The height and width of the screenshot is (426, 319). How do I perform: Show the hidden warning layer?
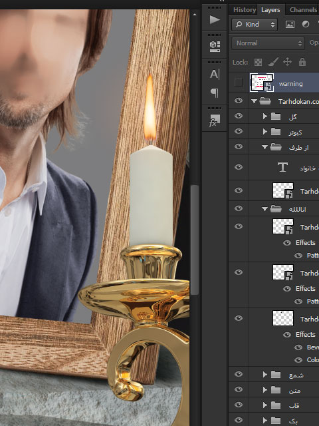pos(239,83)
